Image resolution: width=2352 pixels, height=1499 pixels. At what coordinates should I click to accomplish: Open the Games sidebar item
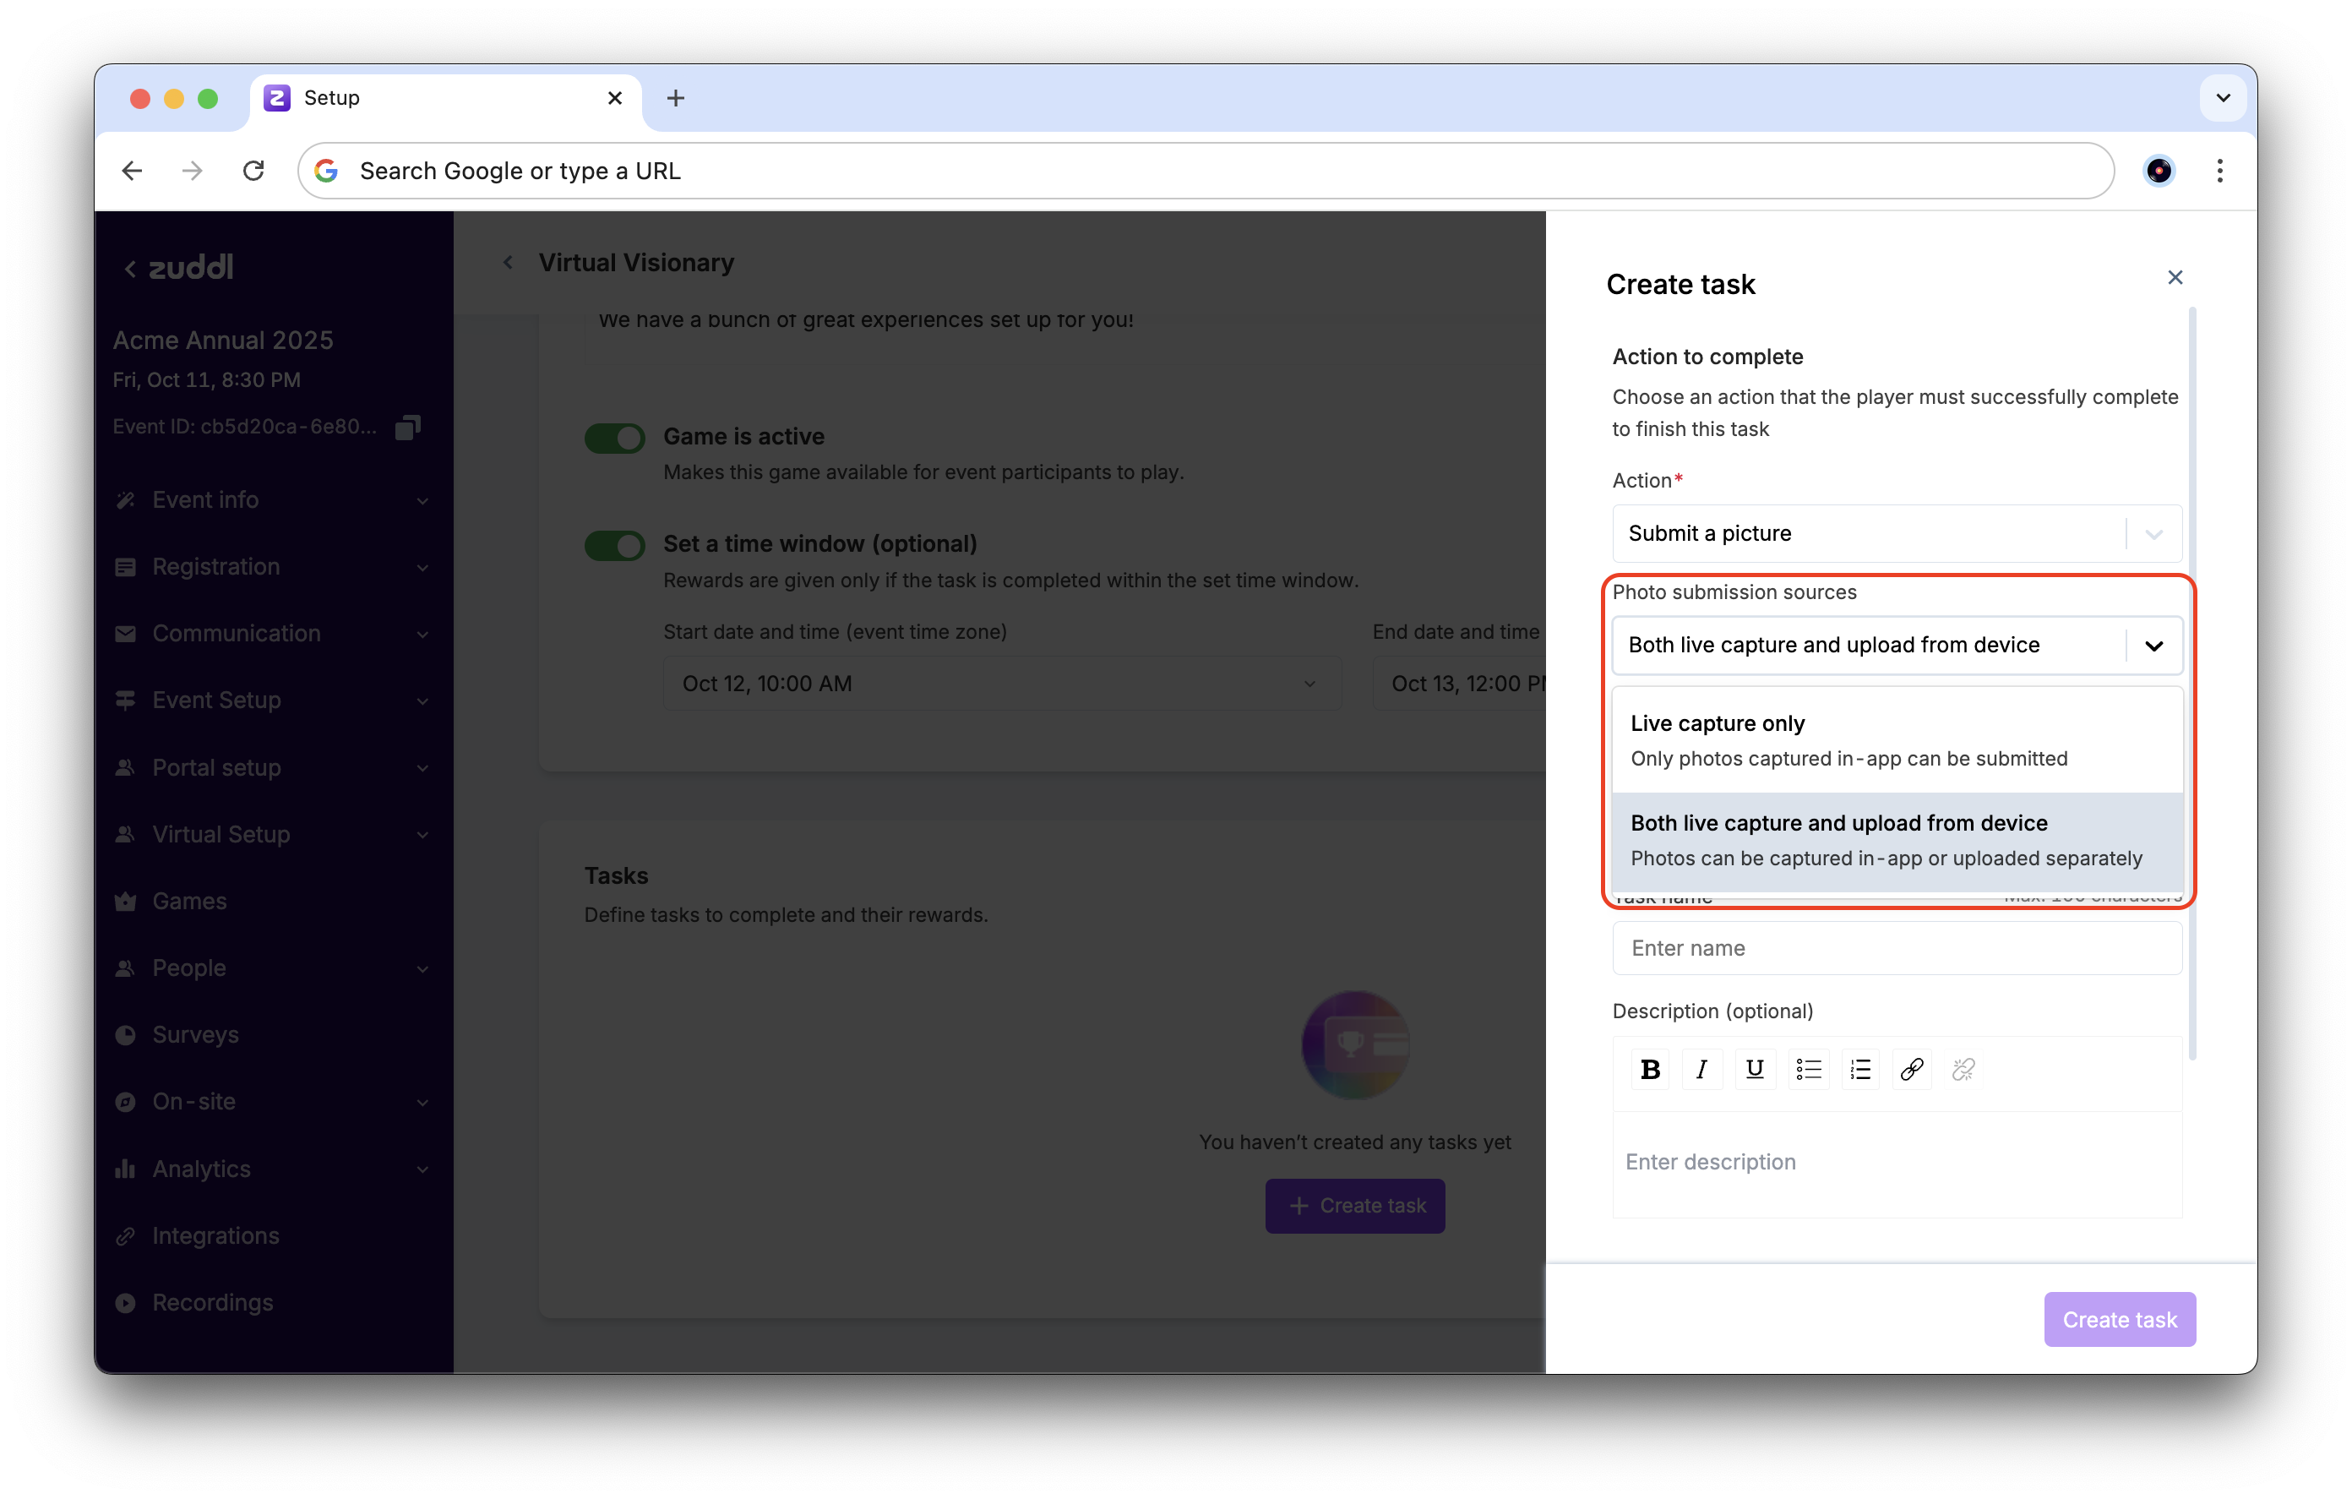point(189,900)
